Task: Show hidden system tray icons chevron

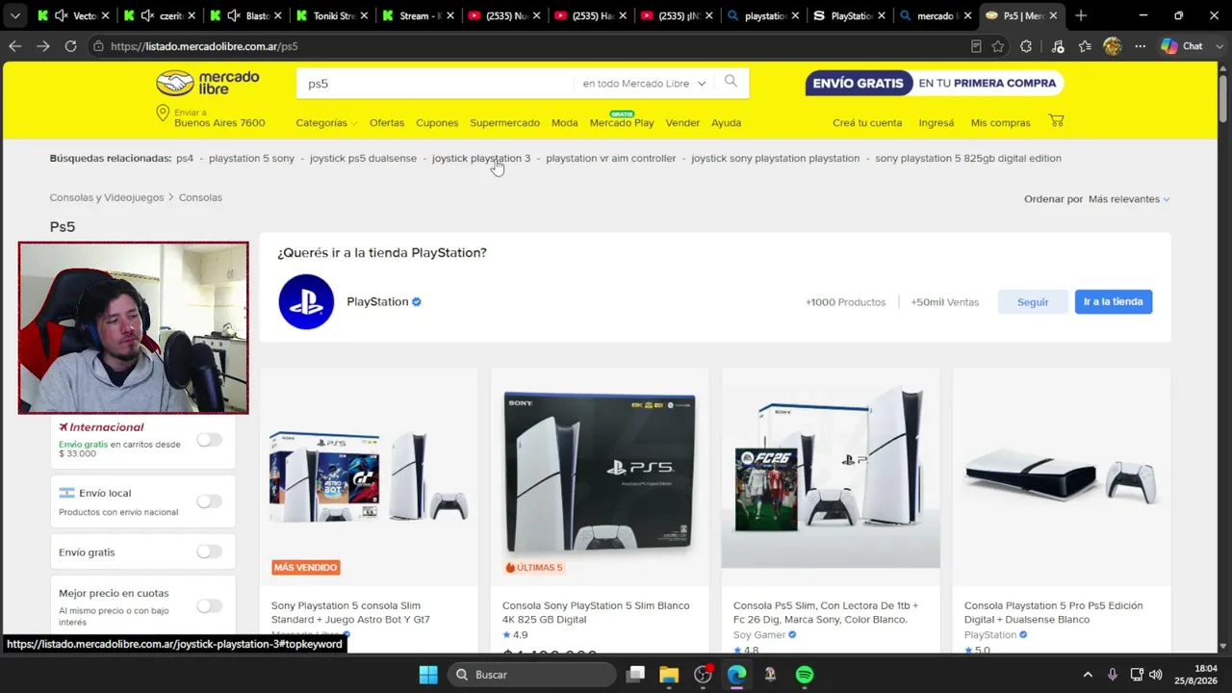Action: [1088, 675]
